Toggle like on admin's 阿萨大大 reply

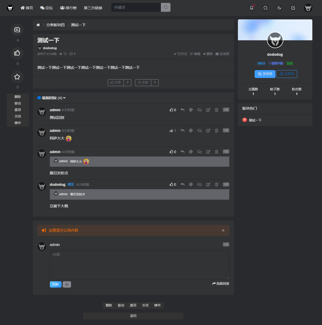(172, 131)
